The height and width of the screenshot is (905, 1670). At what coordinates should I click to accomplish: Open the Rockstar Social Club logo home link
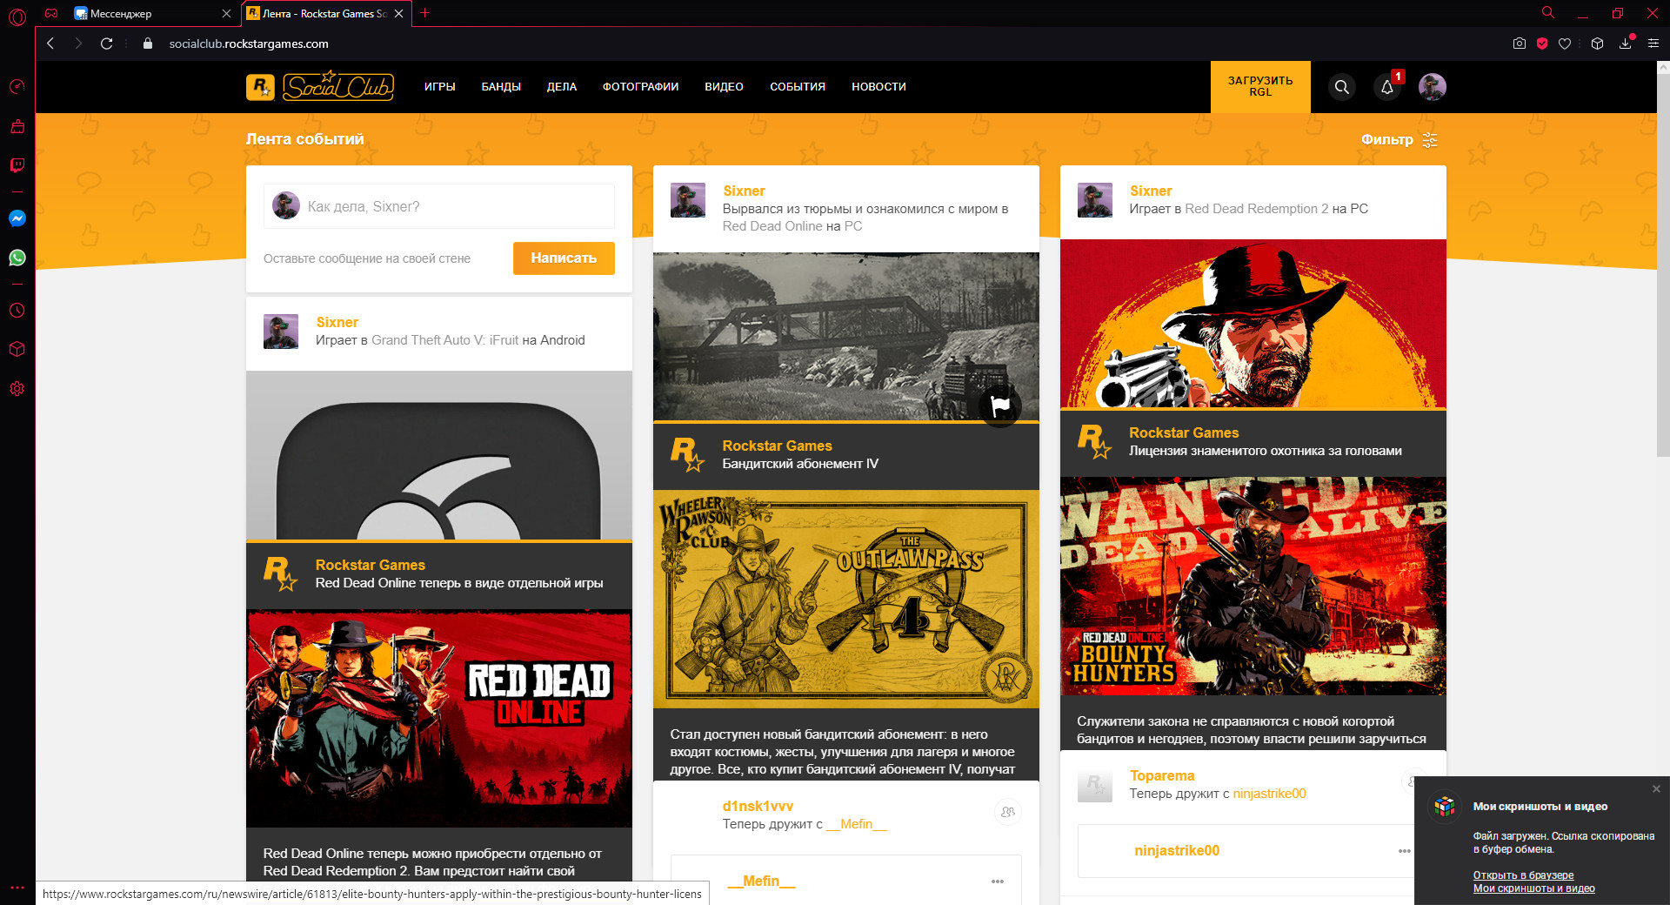click(319, 86)
